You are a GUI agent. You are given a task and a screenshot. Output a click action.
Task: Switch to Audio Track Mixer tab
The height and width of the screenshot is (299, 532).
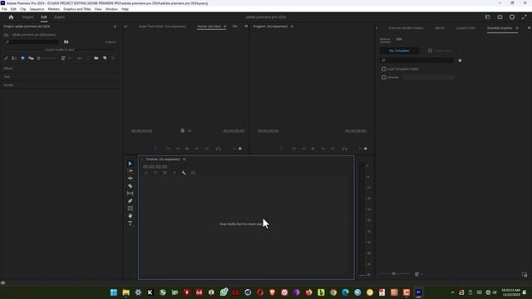click(162, 27)
